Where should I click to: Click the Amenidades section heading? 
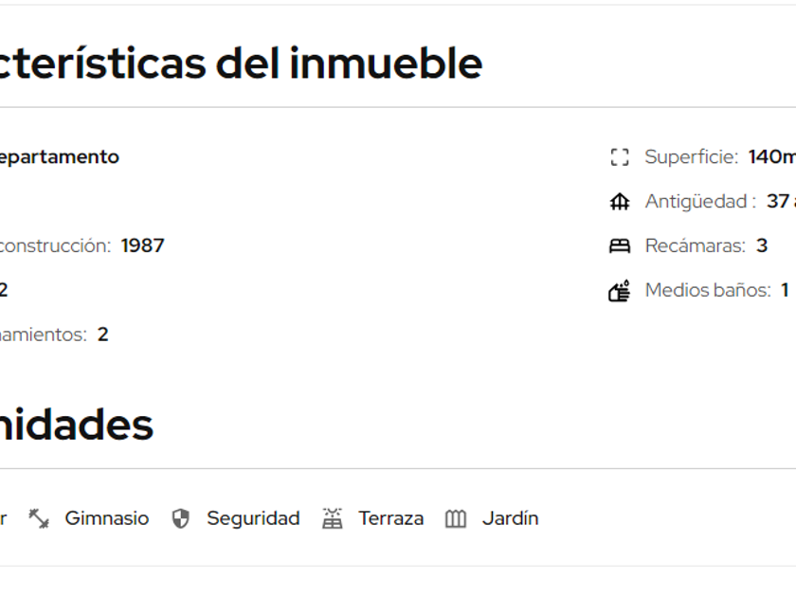76,425
